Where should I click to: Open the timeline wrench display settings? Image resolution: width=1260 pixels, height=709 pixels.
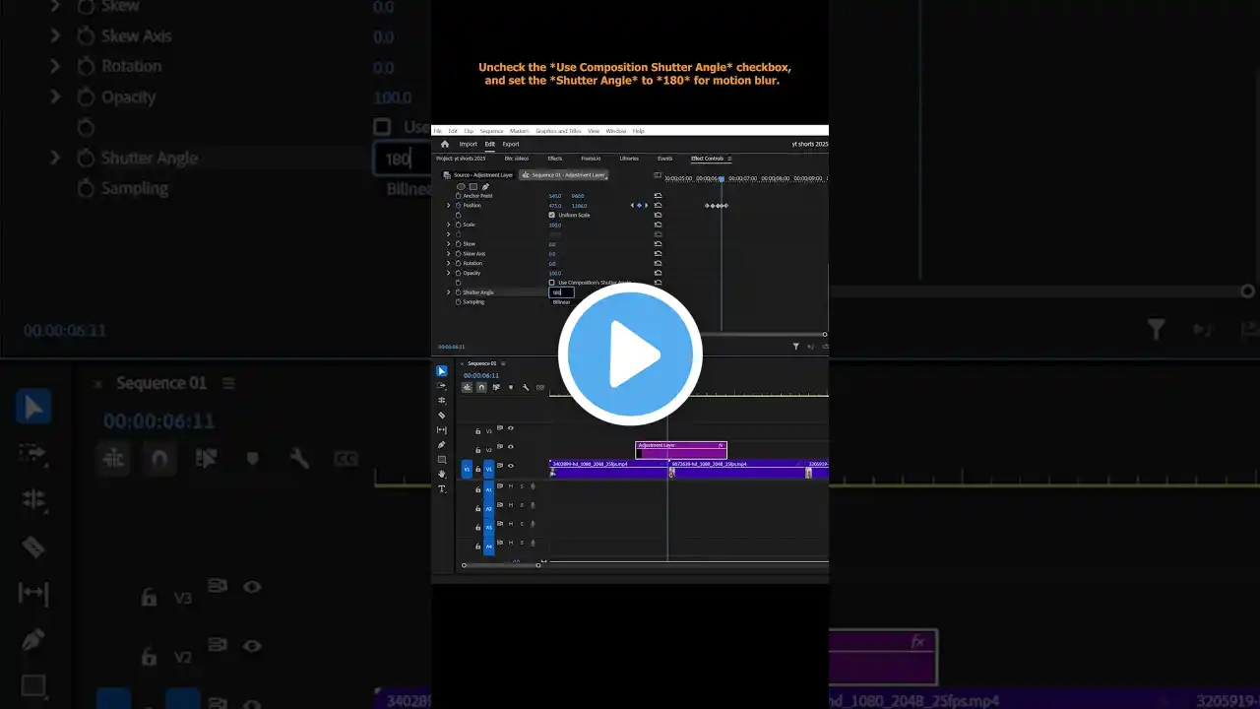[x=526, y=387]
